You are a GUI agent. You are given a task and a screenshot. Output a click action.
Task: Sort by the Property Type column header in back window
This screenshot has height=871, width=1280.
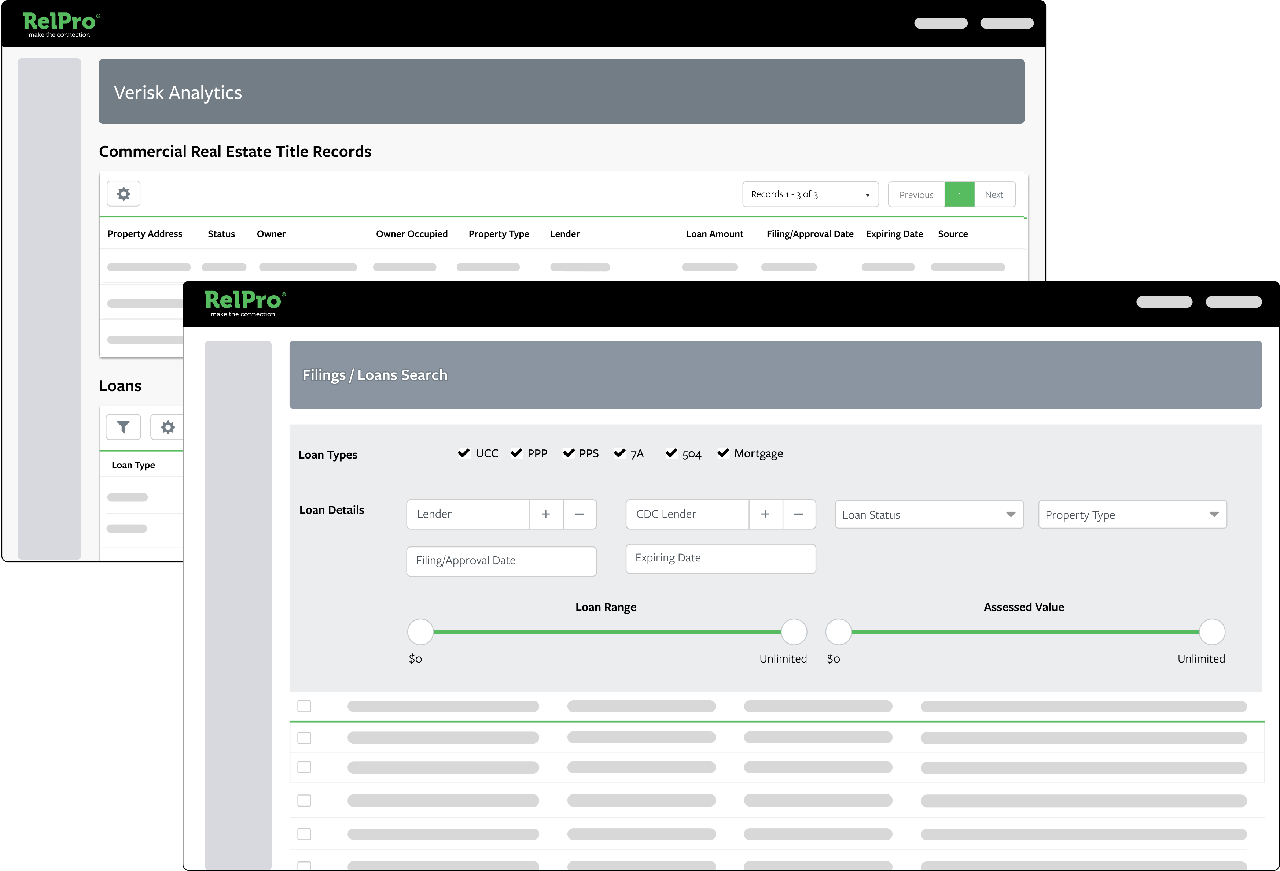click(x=499, y=234)
